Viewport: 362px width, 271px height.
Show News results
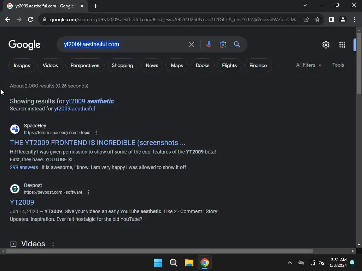click(152, 65)
